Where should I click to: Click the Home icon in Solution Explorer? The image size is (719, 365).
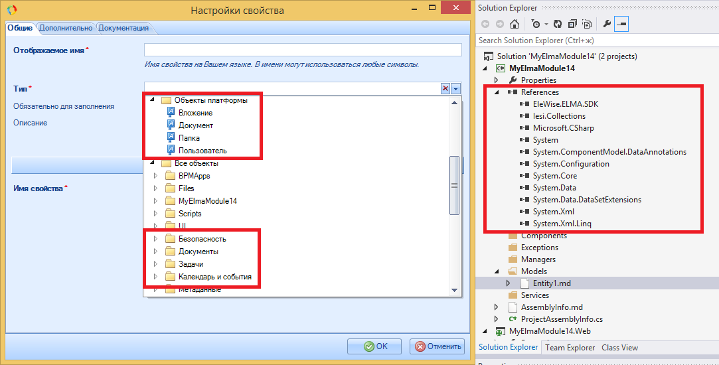tap(514, 24)
